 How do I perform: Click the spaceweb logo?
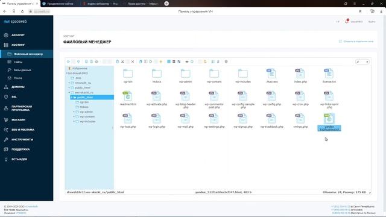[15, 22]
